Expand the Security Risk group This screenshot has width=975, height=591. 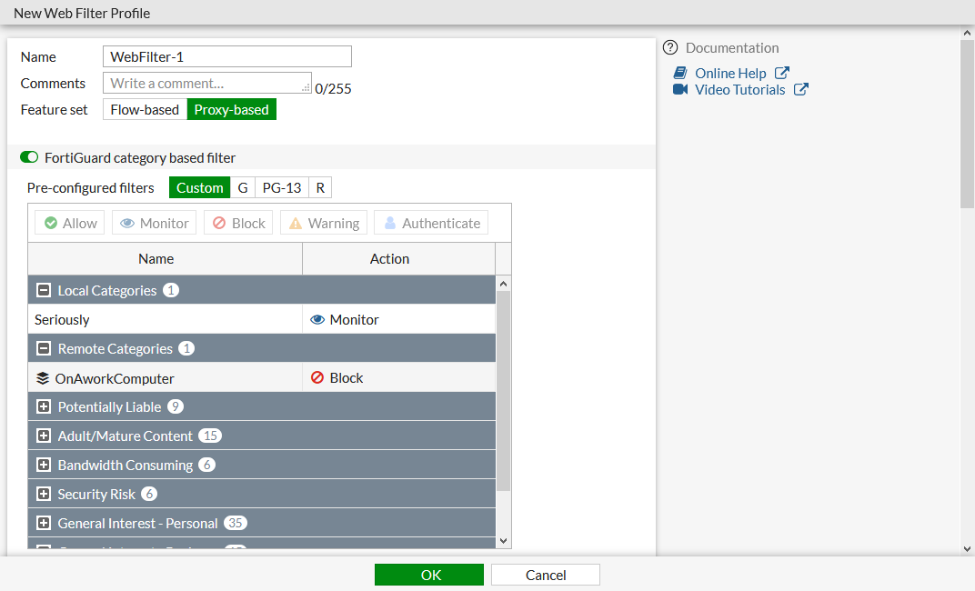point(44,494)
